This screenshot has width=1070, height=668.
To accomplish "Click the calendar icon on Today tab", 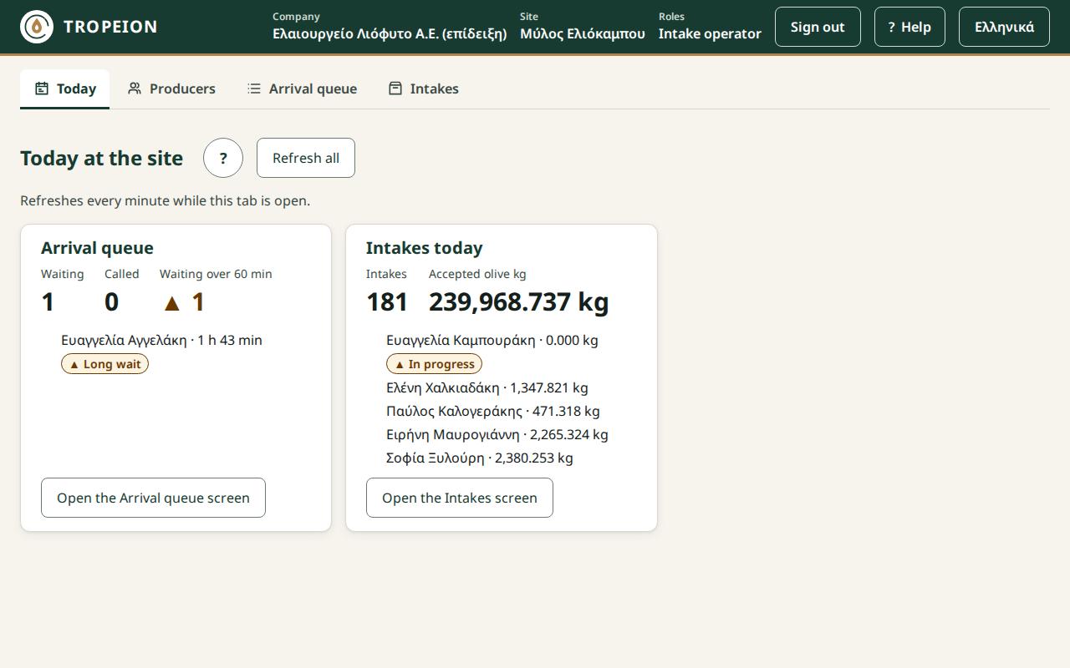I will (x=42, y=89).
